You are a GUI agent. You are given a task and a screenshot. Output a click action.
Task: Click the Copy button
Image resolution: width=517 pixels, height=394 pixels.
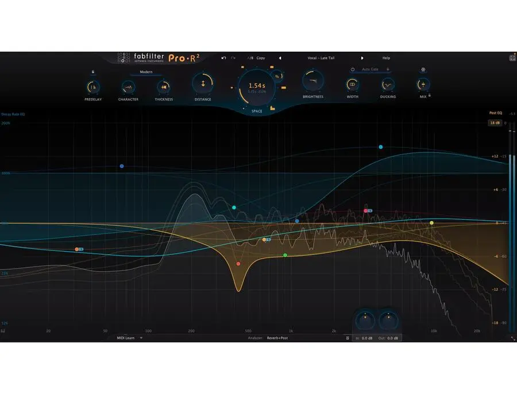tap(260, 58)
